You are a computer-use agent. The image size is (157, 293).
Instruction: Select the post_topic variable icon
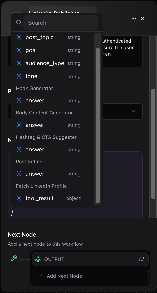[x=19, y=37]
